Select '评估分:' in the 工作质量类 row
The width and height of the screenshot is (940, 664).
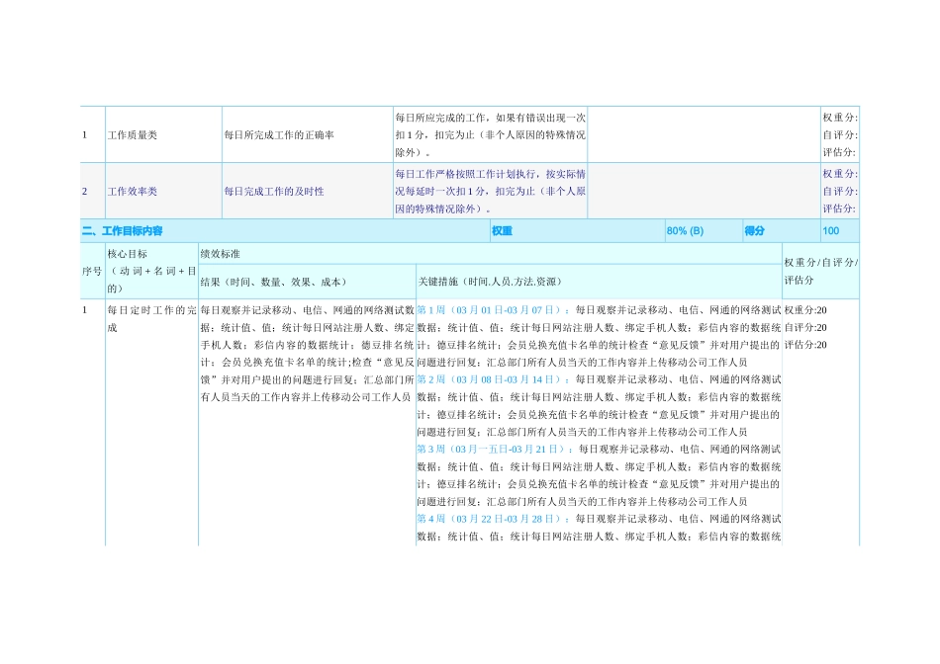[839, 153]
